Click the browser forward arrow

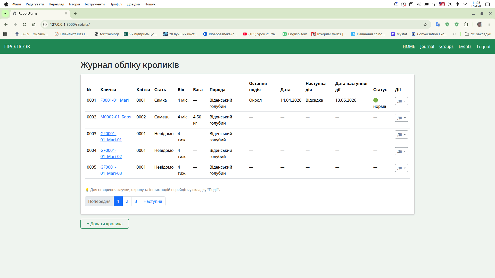(15, 24)
